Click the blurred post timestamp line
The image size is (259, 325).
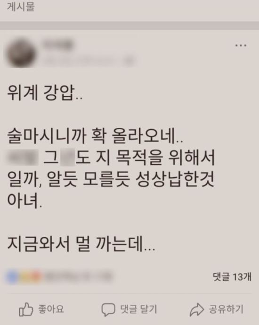click(88, 60)
